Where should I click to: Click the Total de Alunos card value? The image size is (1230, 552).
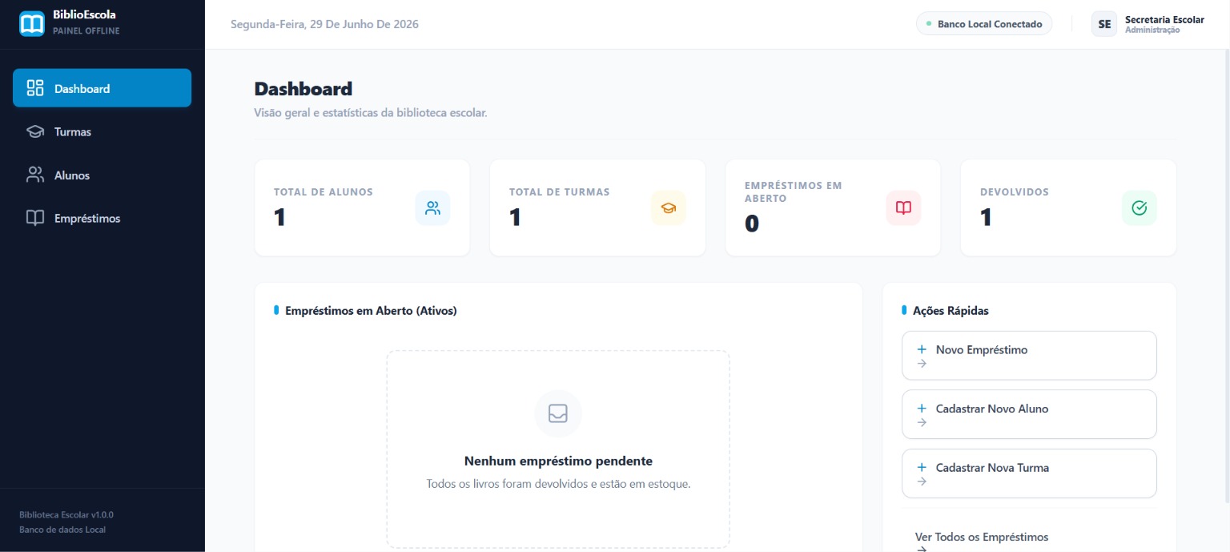coord(279,217)
